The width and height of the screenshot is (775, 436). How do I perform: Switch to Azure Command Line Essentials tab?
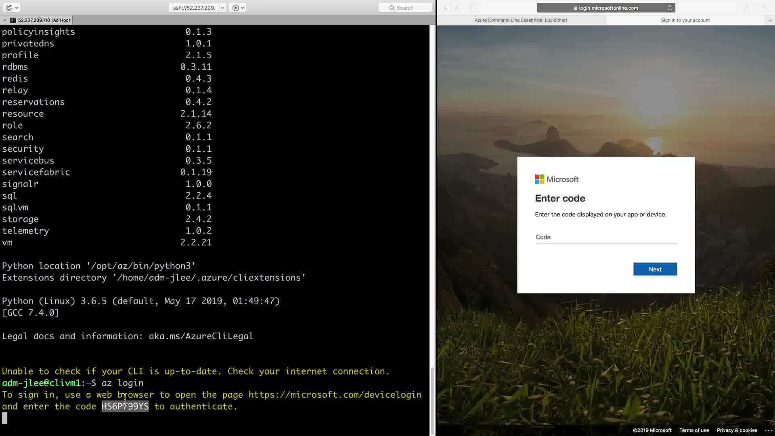point(521,20)
